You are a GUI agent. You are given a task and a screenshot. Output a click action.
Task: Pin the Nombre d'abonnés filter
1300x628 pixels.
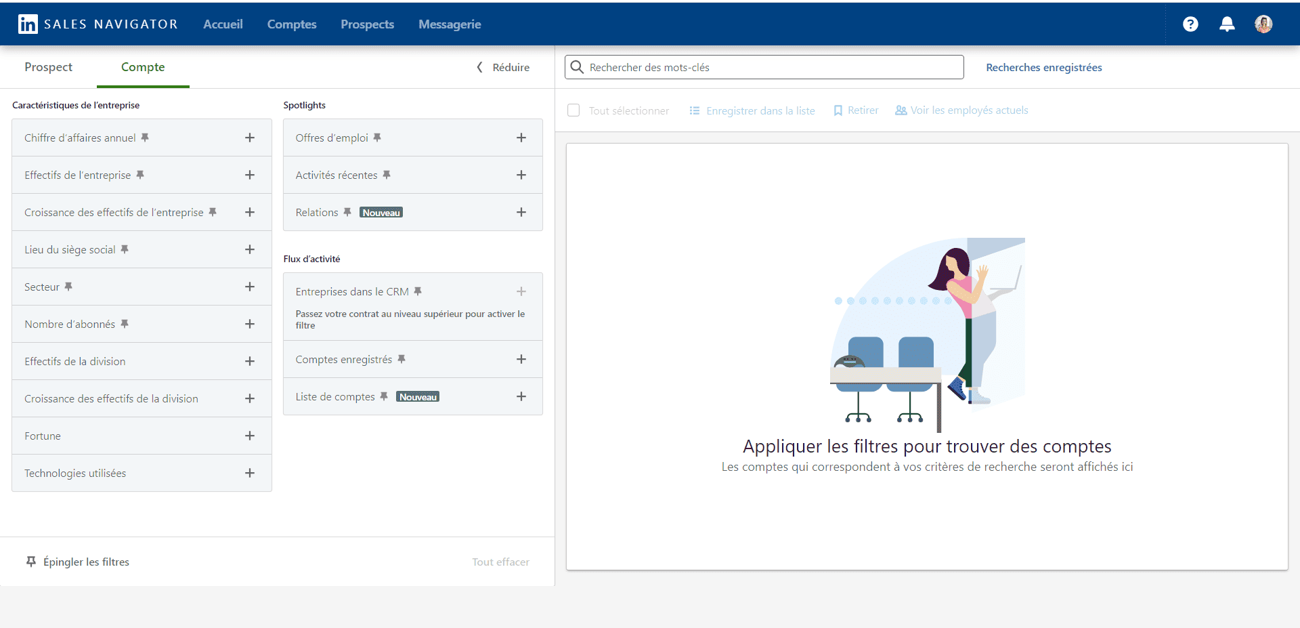(125, 324)
